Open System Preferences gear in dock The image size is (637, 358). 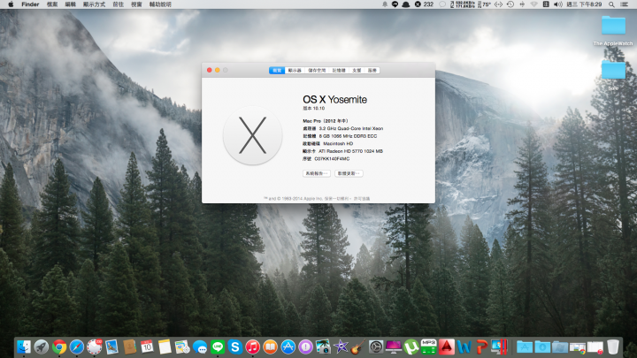376,347
